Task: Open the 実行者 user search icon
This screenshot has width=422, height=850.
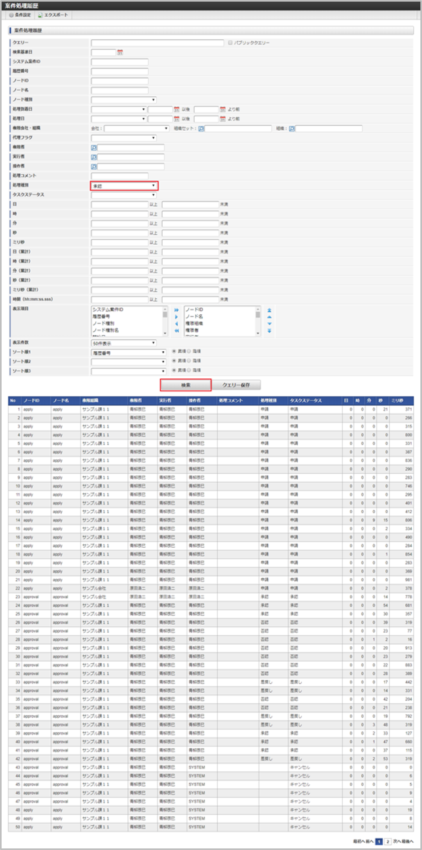Action: 94,157
